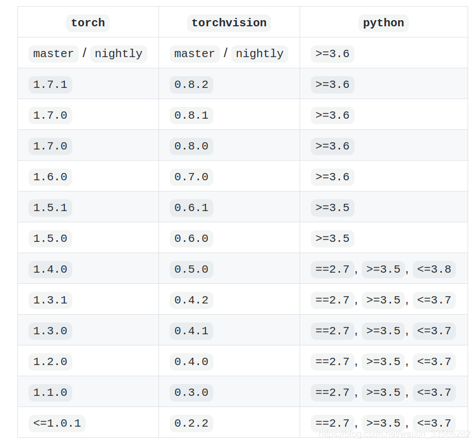Click >=3.5 in the 1.5.0 row
This screenshot has width=476, height=444.
333,239
